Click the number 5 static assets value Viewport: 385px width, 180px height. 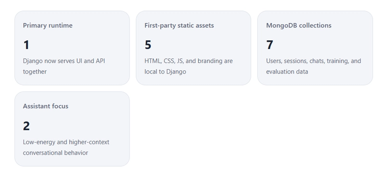tap(148, 45)
